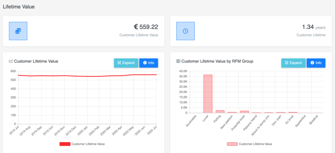Click the line chart legend label text
Image resolution: width=335 pixels, height=153 pixels.
pyautogui.click(x=88, y=144)
